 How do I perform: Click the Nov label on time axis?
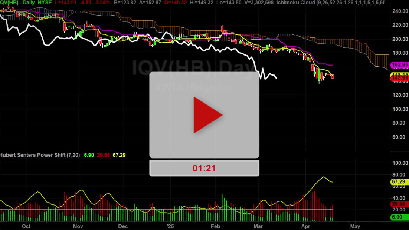[78, 226]
